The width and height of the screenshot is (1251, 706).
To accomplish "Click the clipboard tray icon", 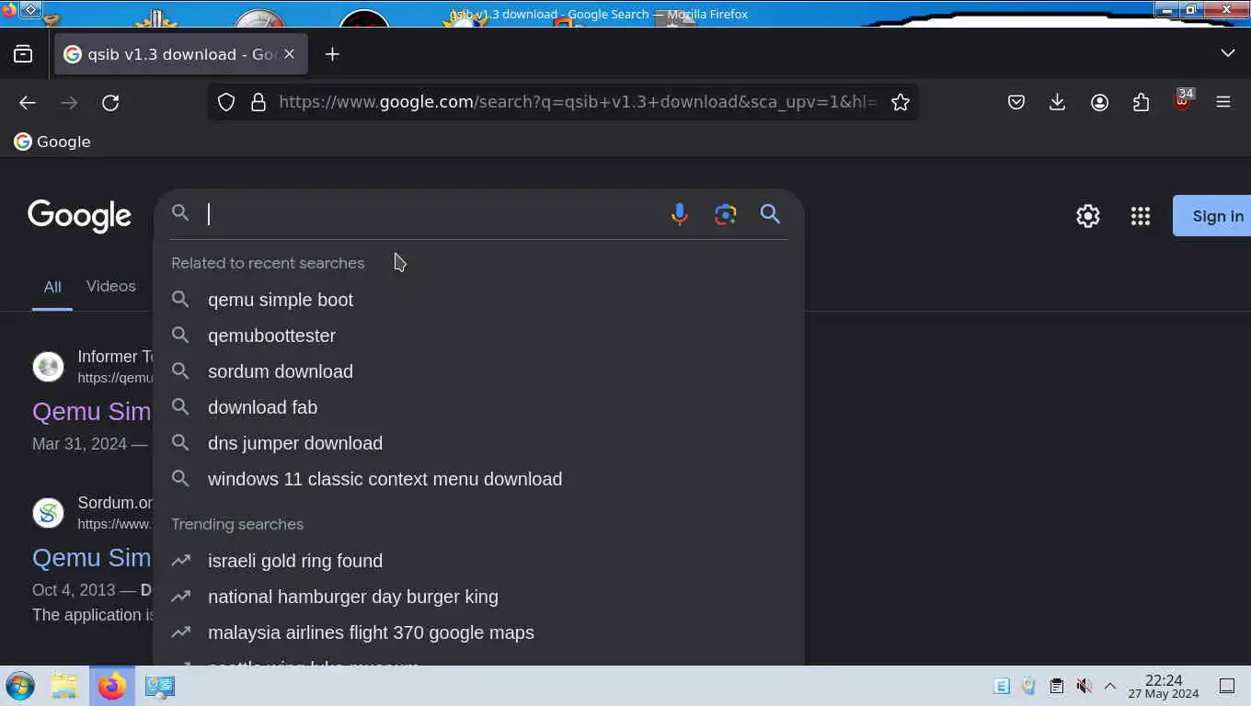I will [1057, 686].
